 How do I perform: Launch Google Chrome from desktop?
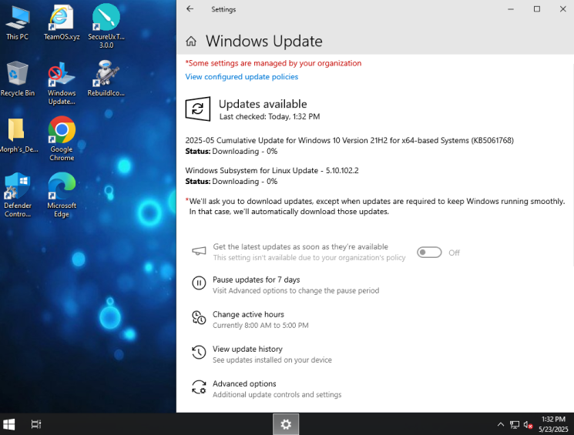[x=62, y=139]
